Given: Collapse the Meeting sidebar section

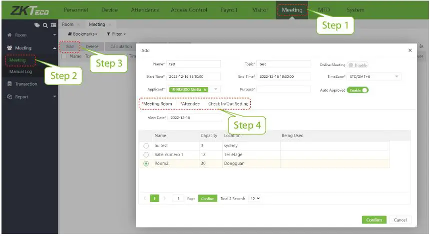Looking at the screenshot, I should click(54, 48).
